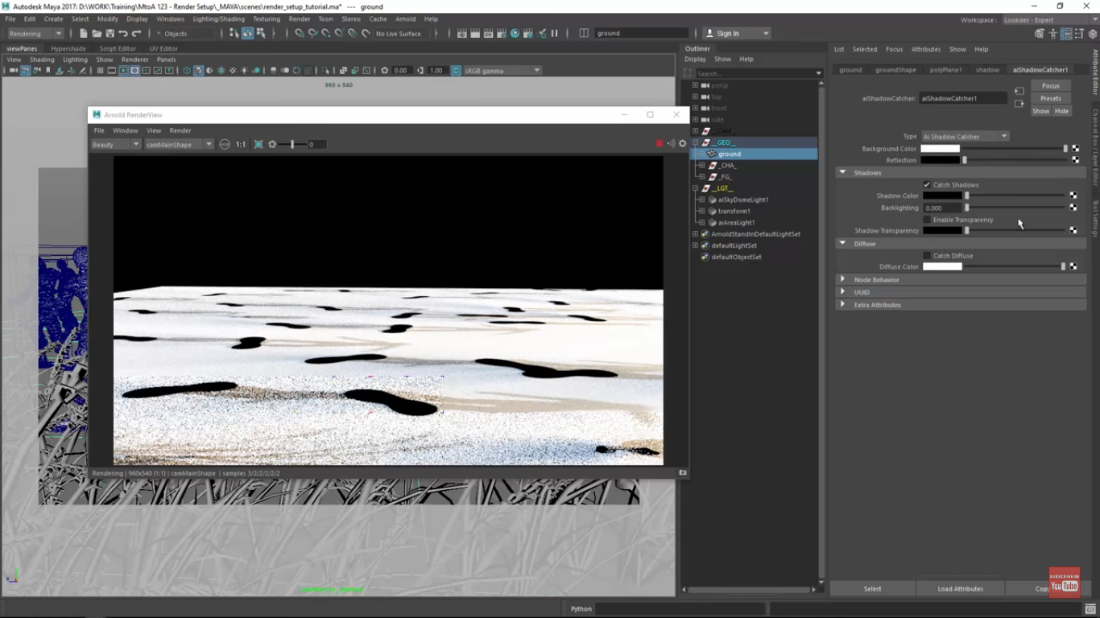Image resolution: width=1100 pixels, height=618 pixels.
Task: Save the scene with the disk icon
Action: (x=110, y=33)
